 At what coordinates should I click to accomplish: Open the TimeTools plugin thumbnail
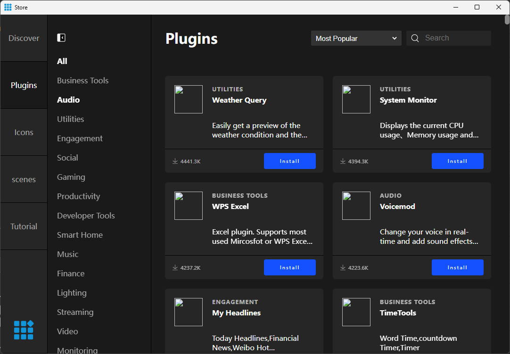point(356,312)
